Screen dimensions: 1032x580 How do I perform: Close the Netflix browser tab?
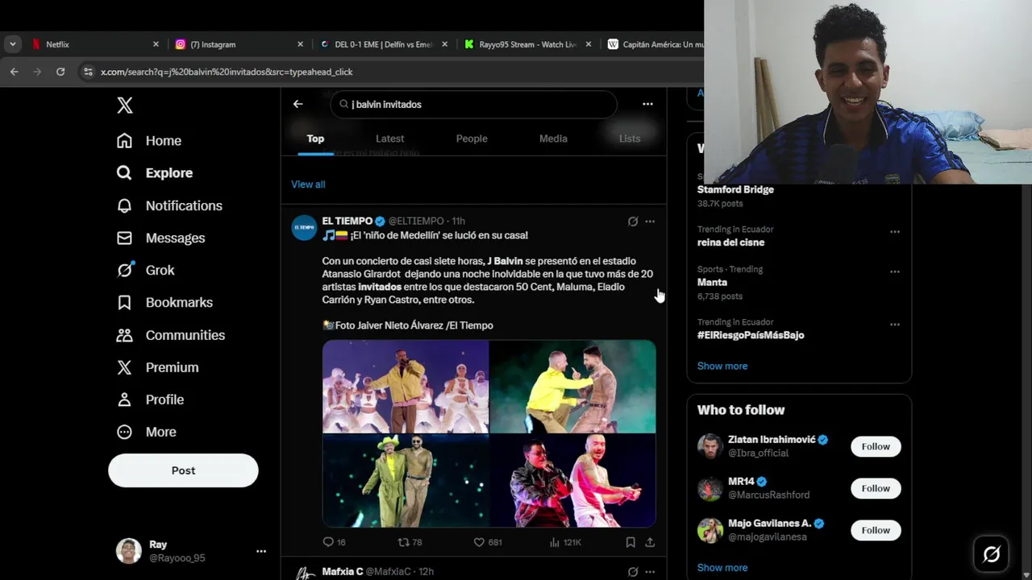pyautogui.click(x=156, y=44)
